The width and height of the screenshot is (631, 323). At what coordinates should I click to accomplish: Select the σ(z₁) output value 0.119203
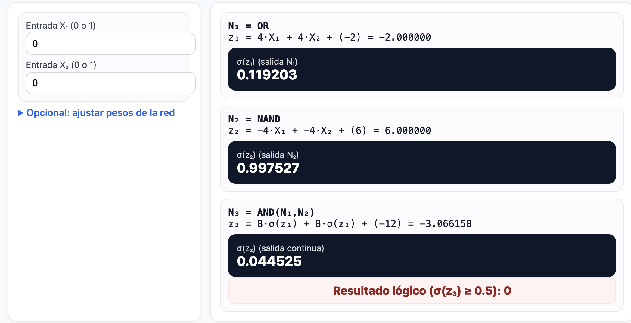coord(267,75)
